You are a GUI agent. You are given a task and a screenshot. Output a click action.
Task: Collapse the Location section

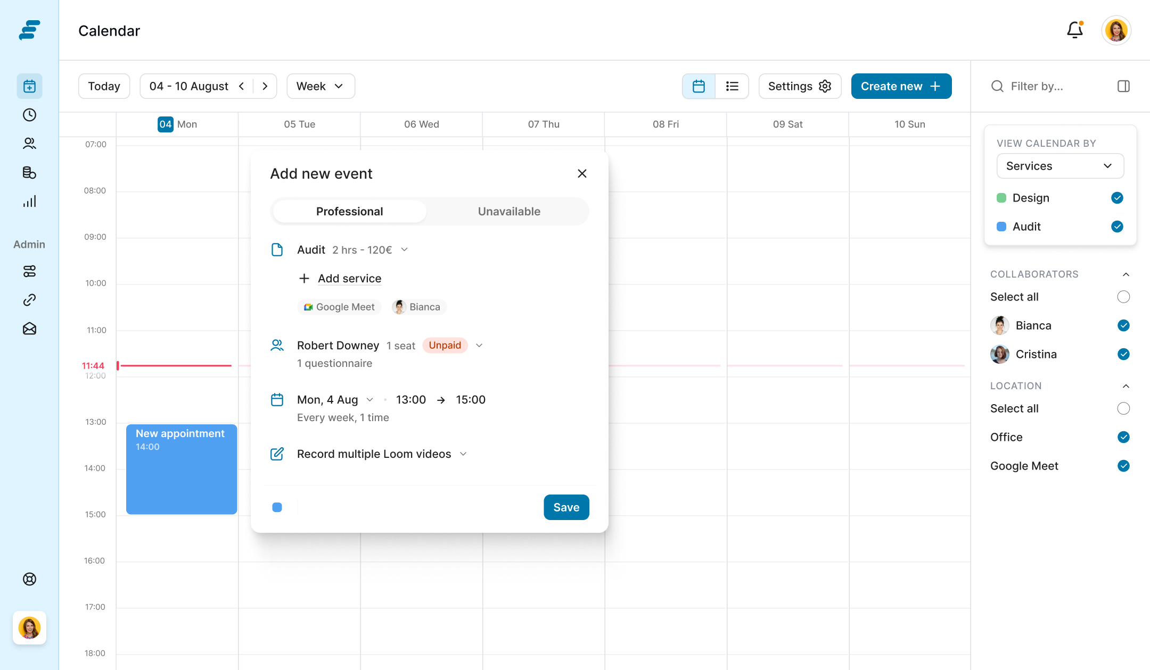coord(1126,386)
